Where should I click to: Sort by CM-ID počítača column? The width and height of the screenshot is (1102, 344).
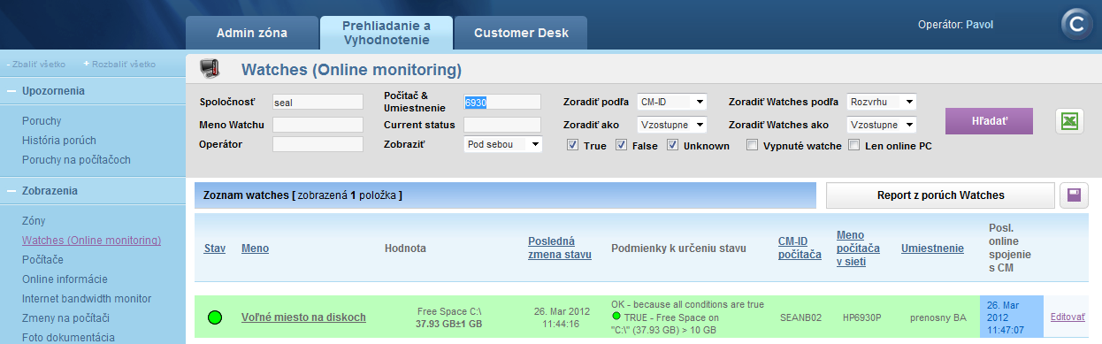pos(800,248)
